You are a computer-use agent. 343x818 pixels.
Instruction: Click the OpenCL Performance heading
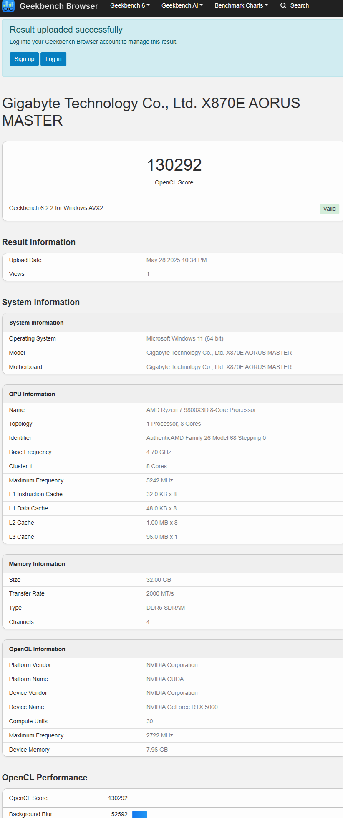pyautogui.click(x=45, y=778)
